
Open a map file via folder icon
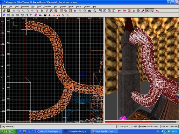(x=4, y=11)
